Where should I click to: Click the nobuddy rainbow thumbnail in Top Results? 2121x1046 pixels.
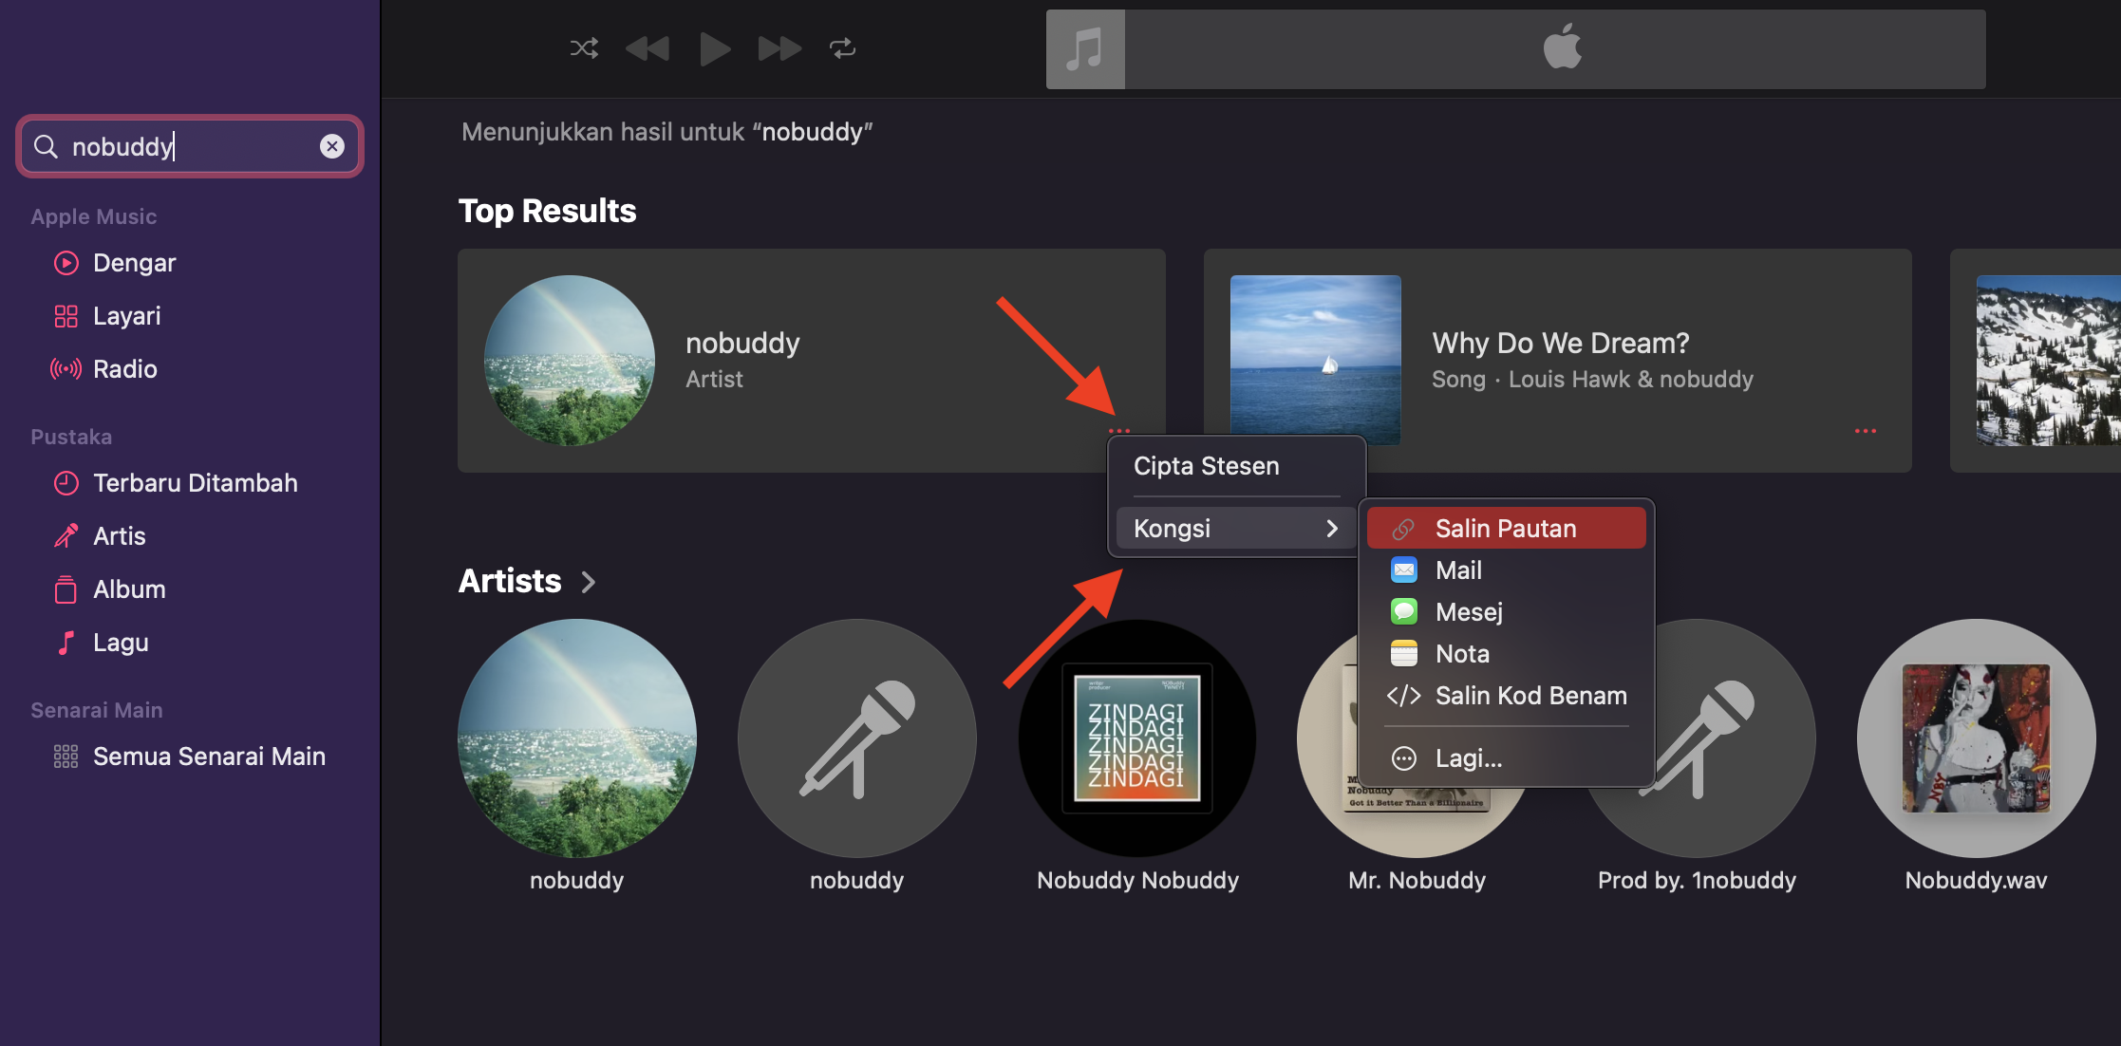570,361
